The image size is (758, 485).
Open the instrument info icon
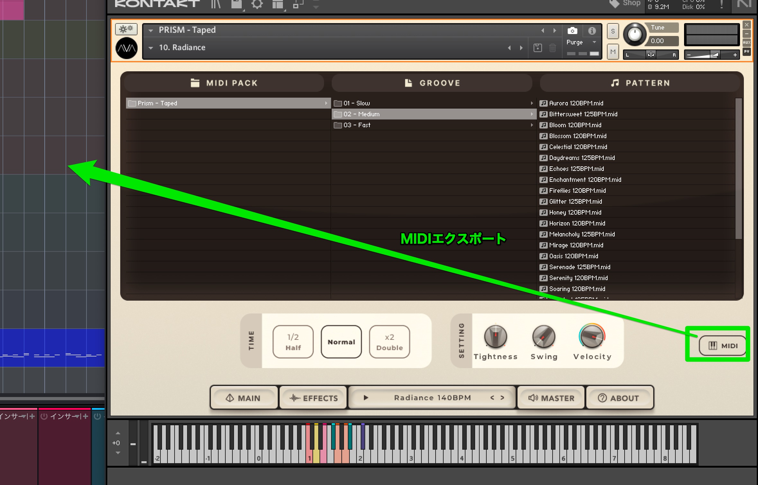[592, 31]
